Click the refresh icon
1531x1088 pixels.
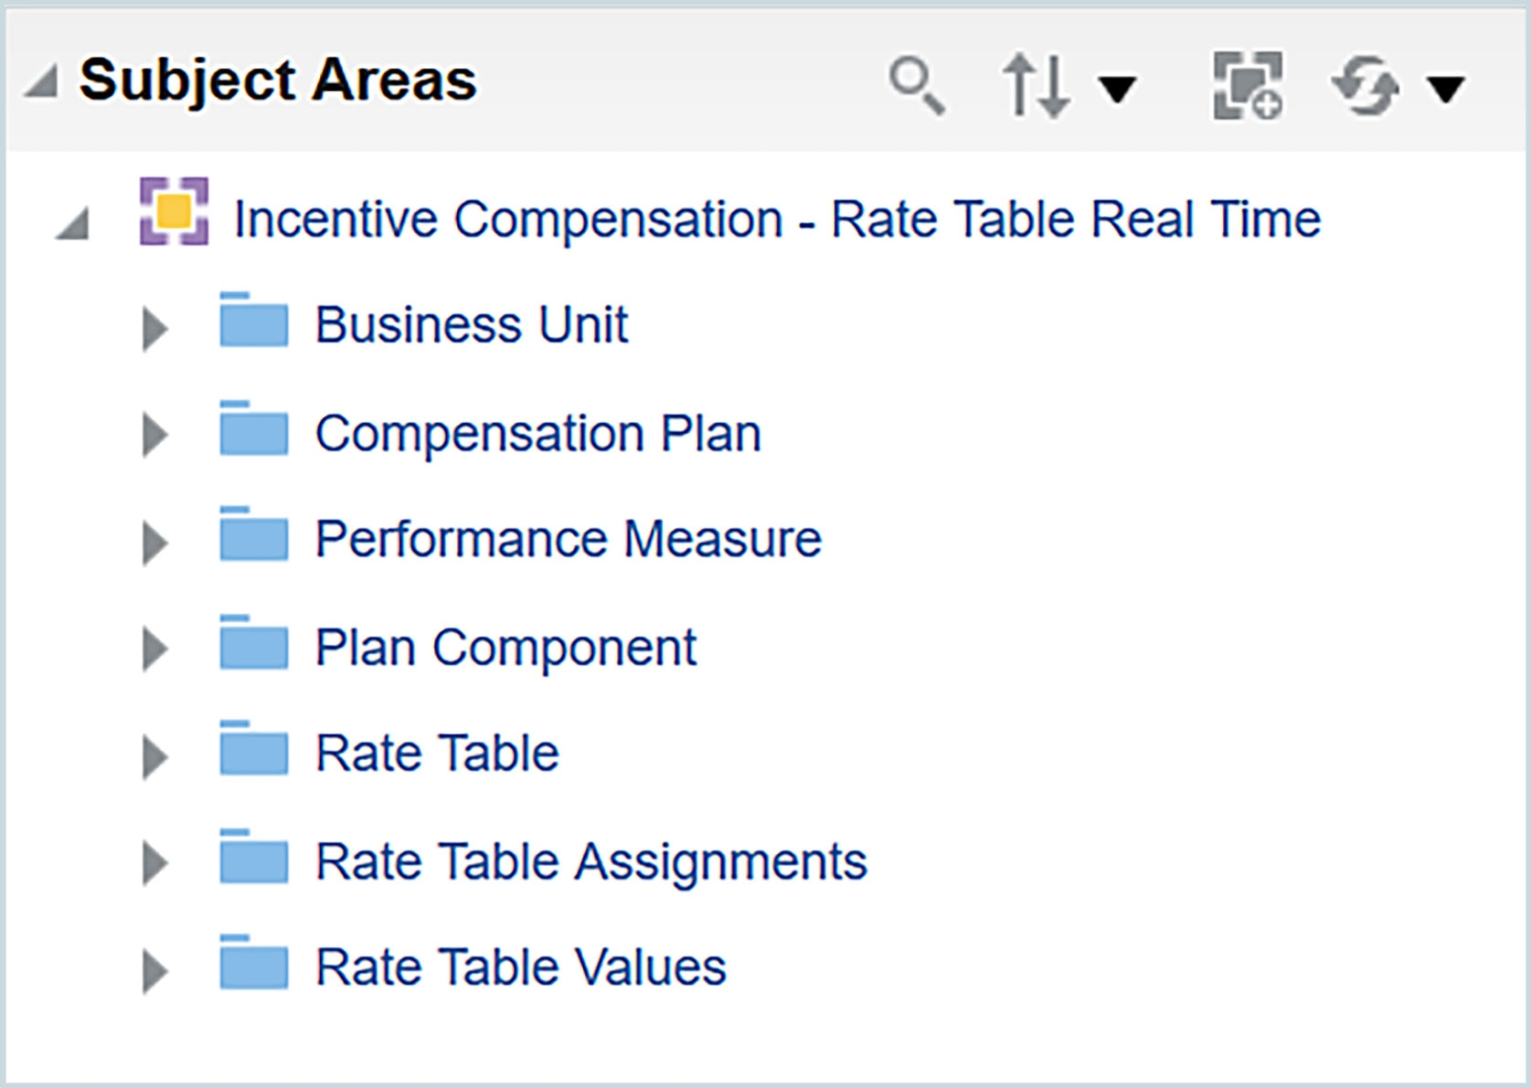pos(1365,87)
